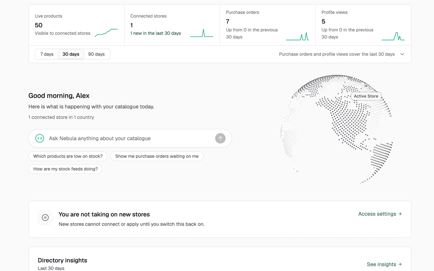Click the '1 connected store in 1 country' text

tap(61, 117)
